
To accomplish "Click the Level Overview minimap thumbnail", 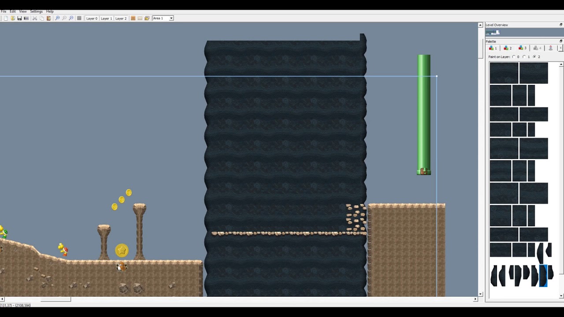I will (x=493, y=32).
